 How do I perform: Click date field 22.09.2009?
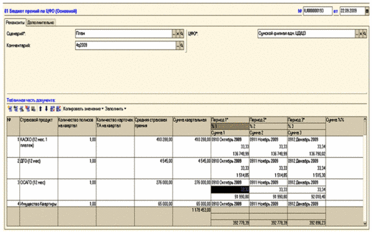click(353, 11)
